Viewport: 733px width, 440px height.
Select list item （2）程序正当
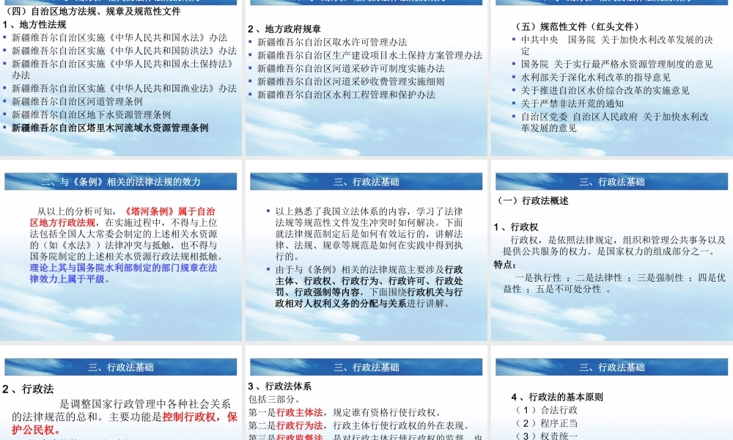click(545, 423)
